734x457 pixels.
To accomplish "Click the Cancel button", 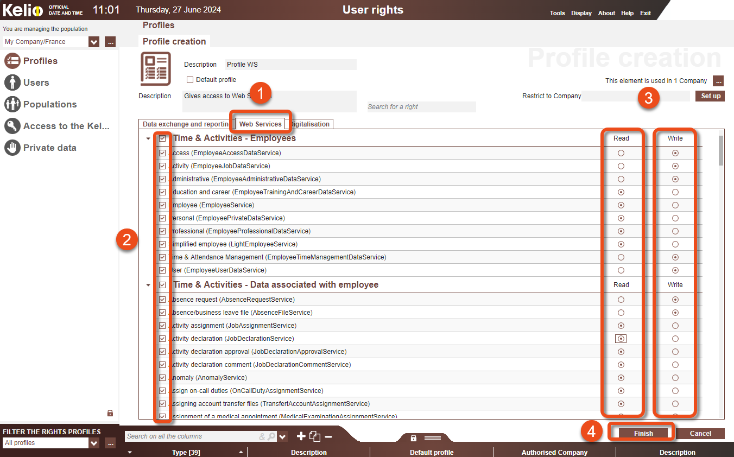I will pos(700,434).
